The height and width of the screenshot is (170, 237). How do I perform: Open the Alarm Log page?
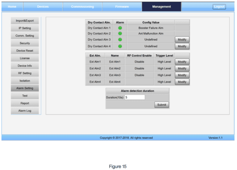25,111
